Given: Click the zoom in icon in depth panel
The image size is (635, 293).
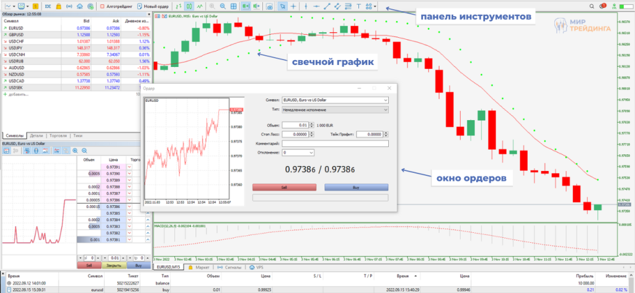Looking at the screenshot, I should tap(75, 150).
